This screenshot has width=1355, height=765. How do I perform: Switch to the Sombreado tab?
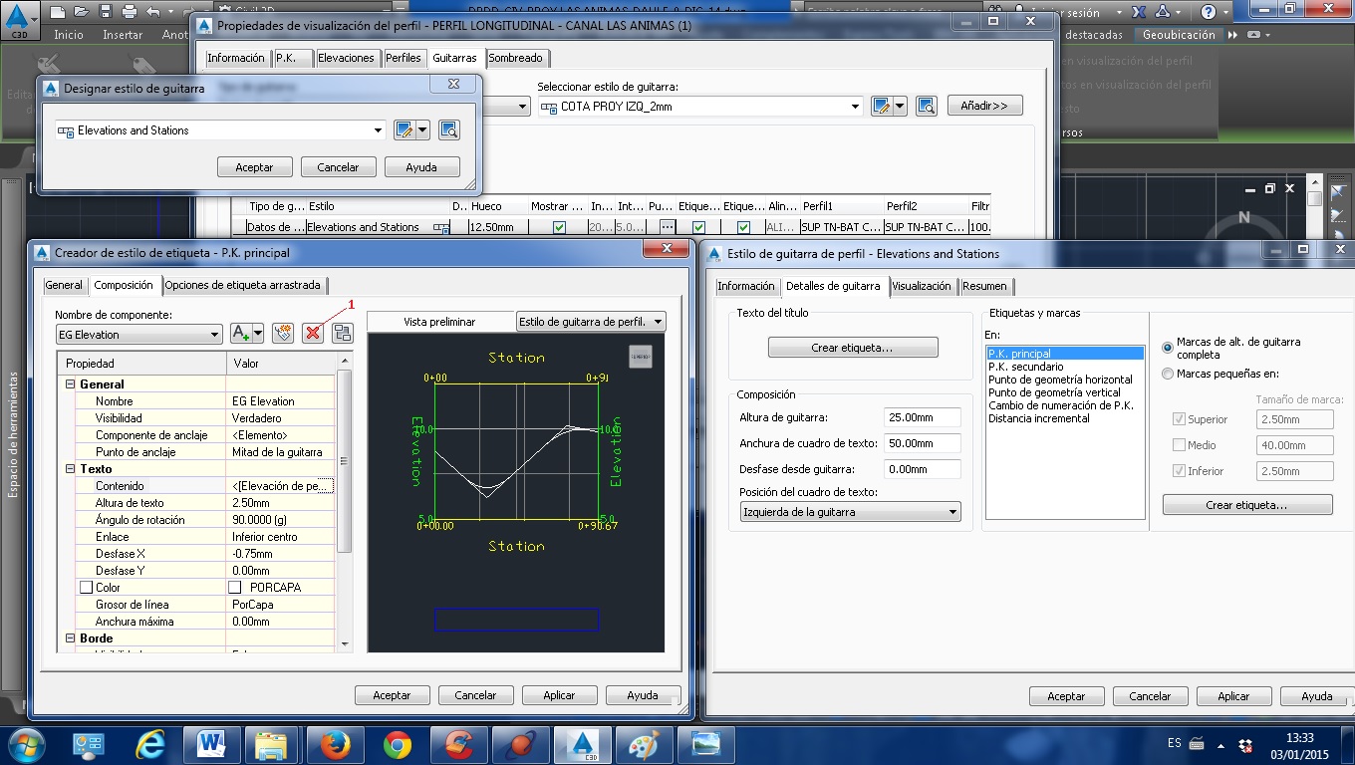click(x=516, y=58)
